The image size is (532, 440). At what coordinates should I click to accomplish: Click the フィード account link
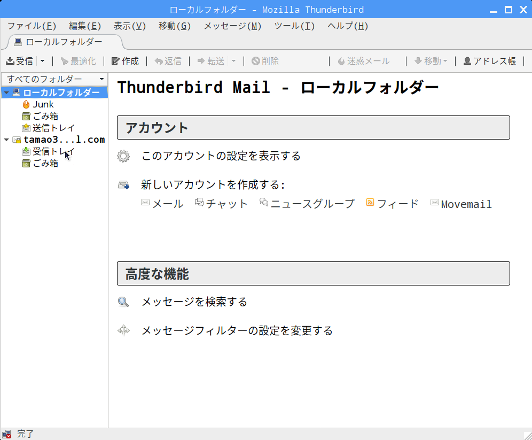[x=398, y=204]
